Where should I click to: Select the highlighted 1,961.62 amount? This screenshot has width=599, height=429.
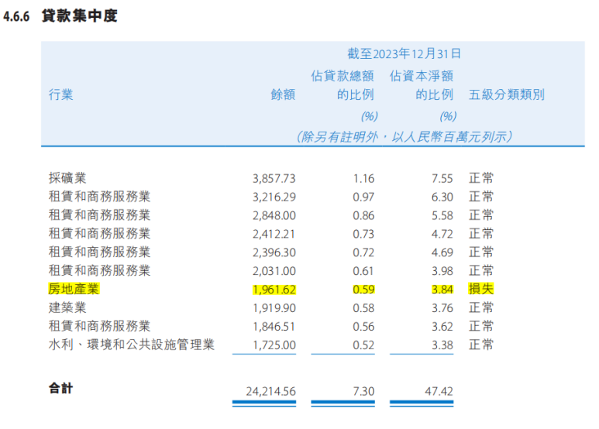(x=274, y=290)
